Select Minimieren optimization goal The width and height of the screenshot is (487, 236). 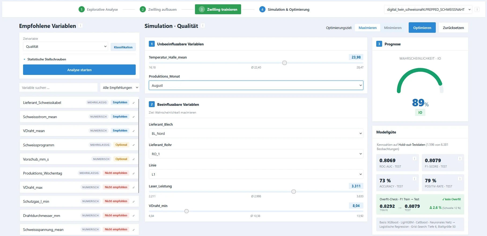[393, 28]
